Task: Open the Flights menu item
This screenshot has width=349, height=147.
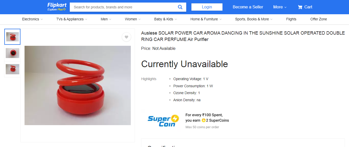Action: (x=291, y=19)
